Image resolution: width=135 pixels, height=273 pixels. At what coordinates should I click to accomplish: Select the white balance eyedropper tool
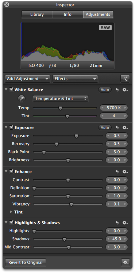[22, 99]
